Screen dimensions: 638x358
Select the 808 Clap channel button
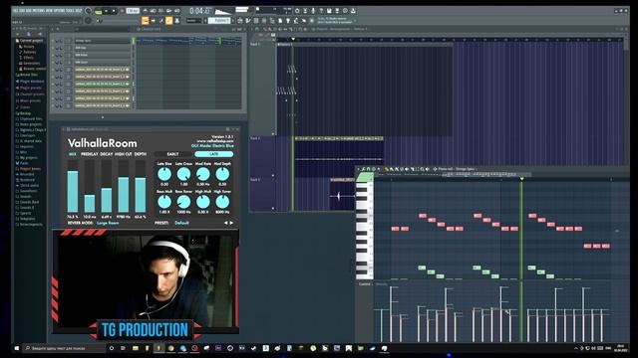click(x=102, y=48)
